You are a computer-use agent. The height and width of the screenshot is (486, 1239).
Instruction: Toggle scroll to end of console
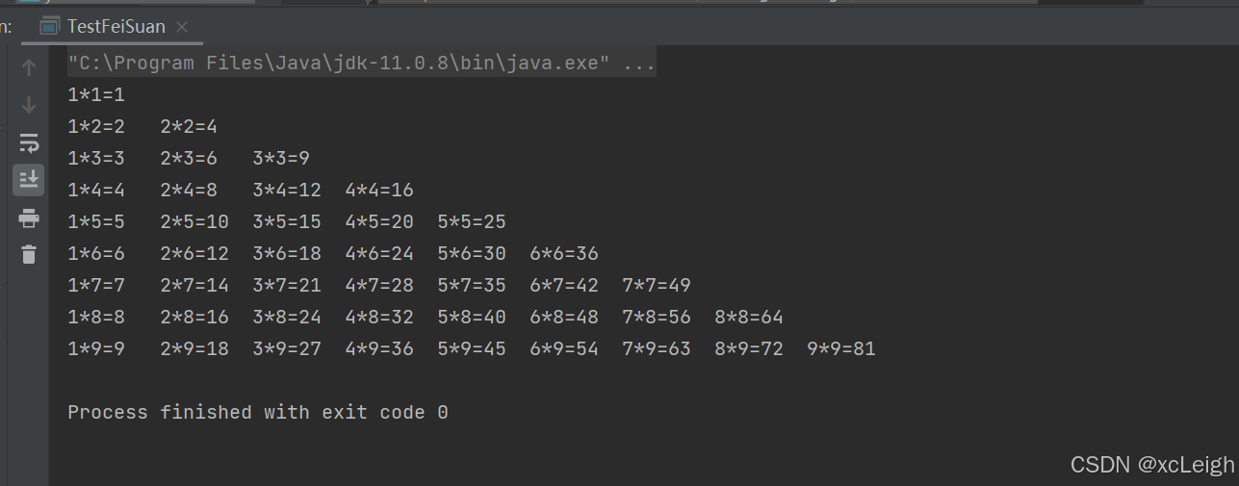point(29,179)
